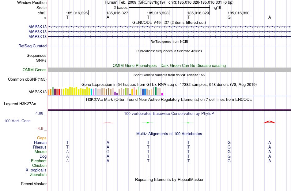The image size is (291, 191).
Task: Click the "Common dbSNP(155)" track label
Action: [27, 79]
